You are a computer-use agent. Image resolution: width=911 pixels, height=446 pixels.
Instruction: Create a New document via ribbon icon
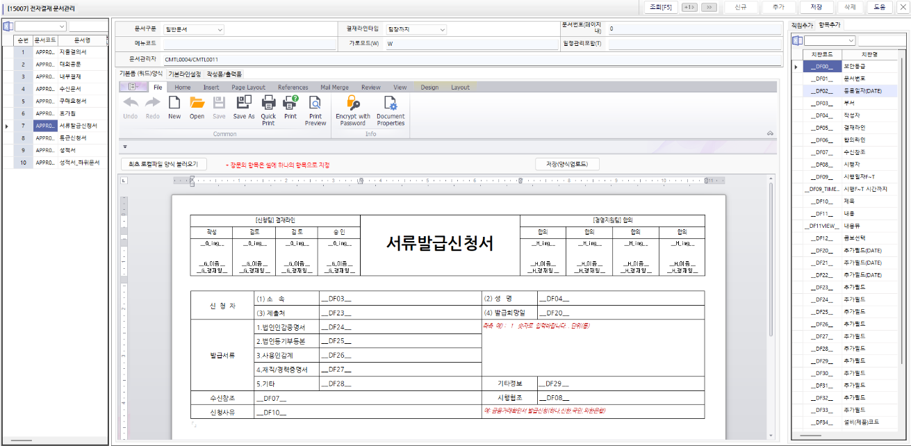tap(174, 107)
